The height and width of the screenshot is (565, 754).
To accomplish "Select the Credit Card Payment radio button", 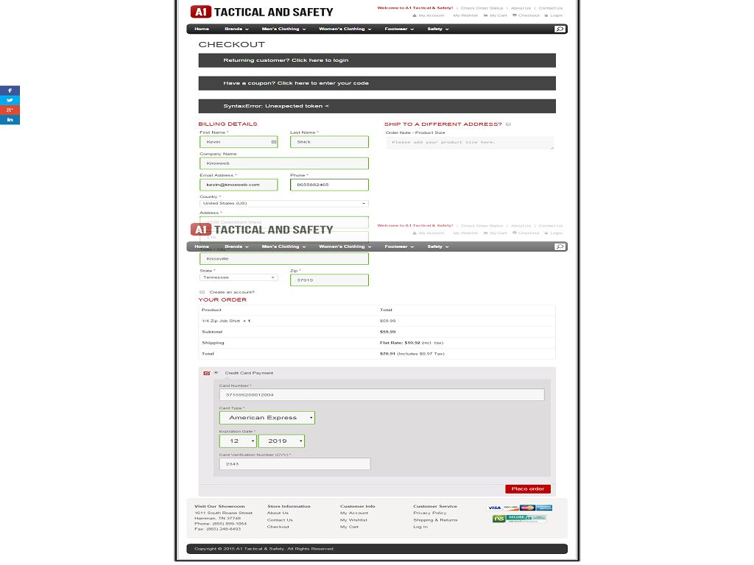I will [x=216, y=372].
